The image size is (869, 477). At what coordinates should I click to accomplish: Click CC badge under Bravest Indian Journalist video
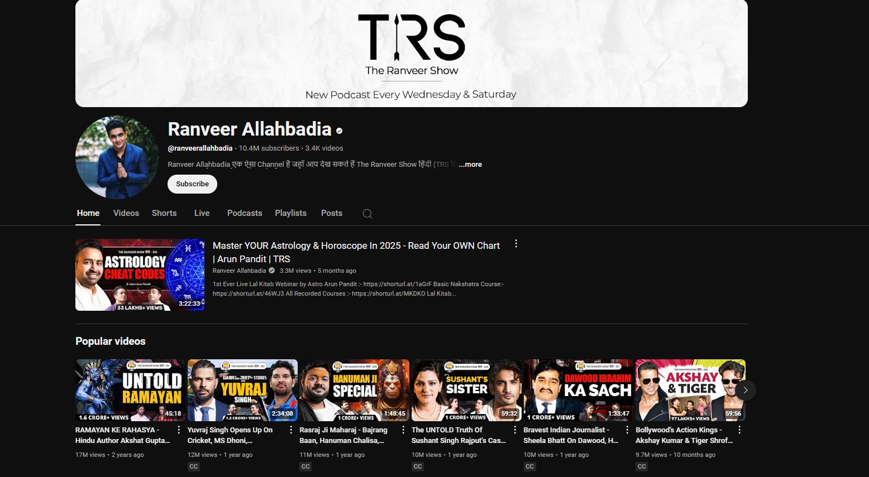[529, 466]
